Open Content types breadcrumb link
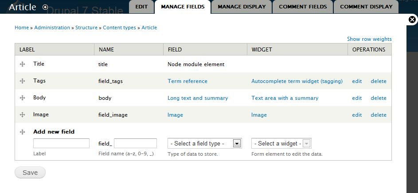The image size is (418, 193). click(119, 28)
